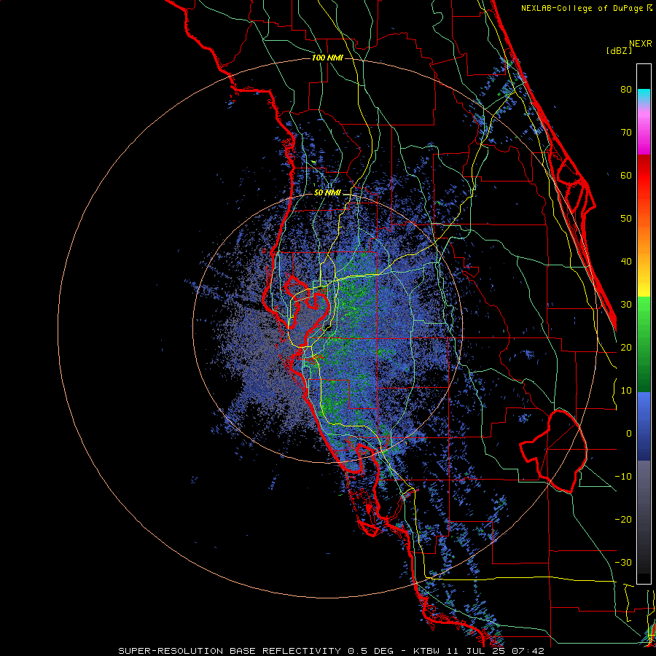The height and width of the screenshot is (656, 656).
Task: Click the SUPER-RESOLUTION BASE REFLECTIVITY caption
Action: click(x=228, y=651)
